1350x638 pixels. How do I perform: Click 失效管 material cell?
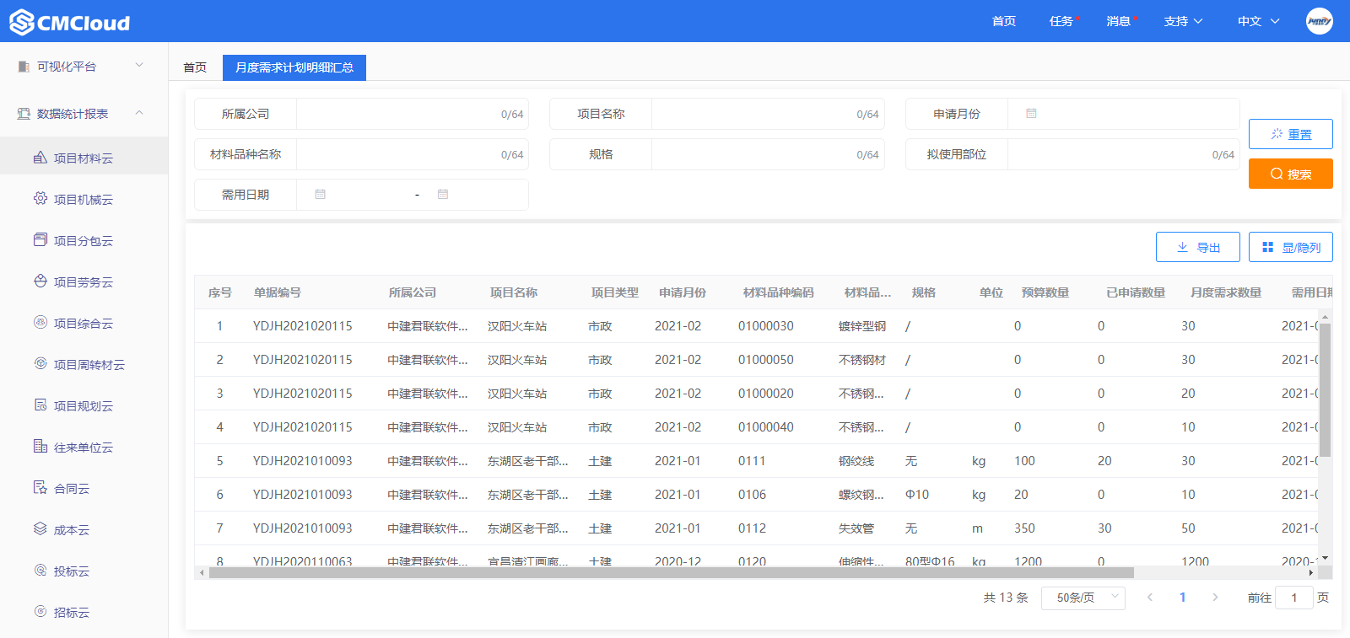(856, 528)
